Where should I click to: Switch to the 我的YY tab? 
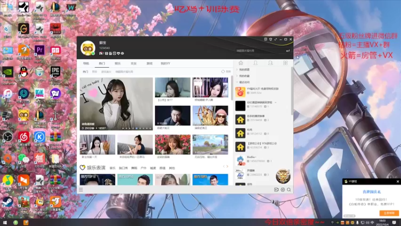pyautogui.click(x=165, y=63)
